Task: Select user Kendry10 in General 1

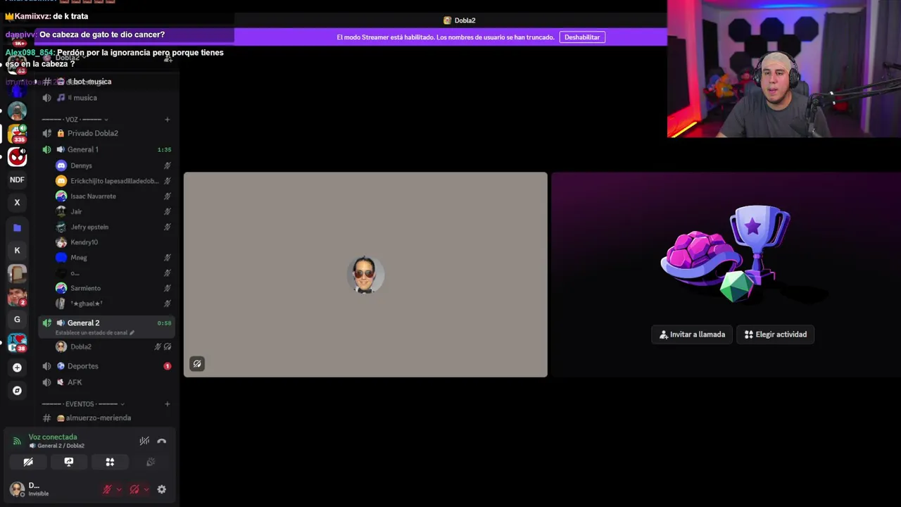Action: point(113,242)
